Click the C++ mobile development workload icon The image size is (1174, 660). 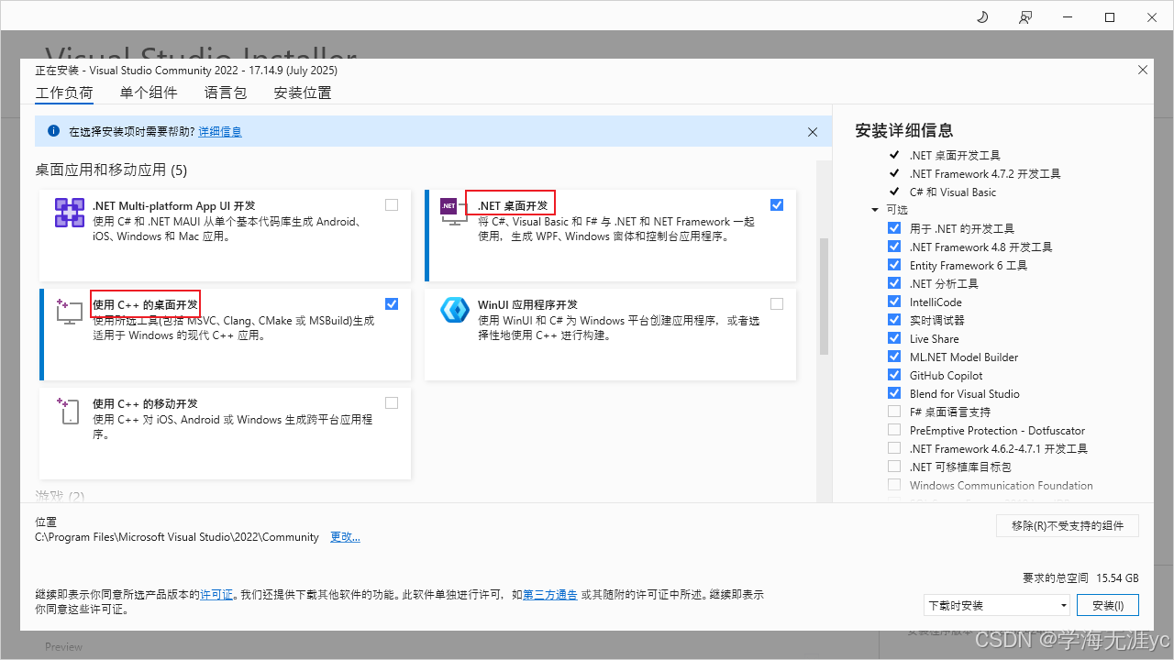70,411
